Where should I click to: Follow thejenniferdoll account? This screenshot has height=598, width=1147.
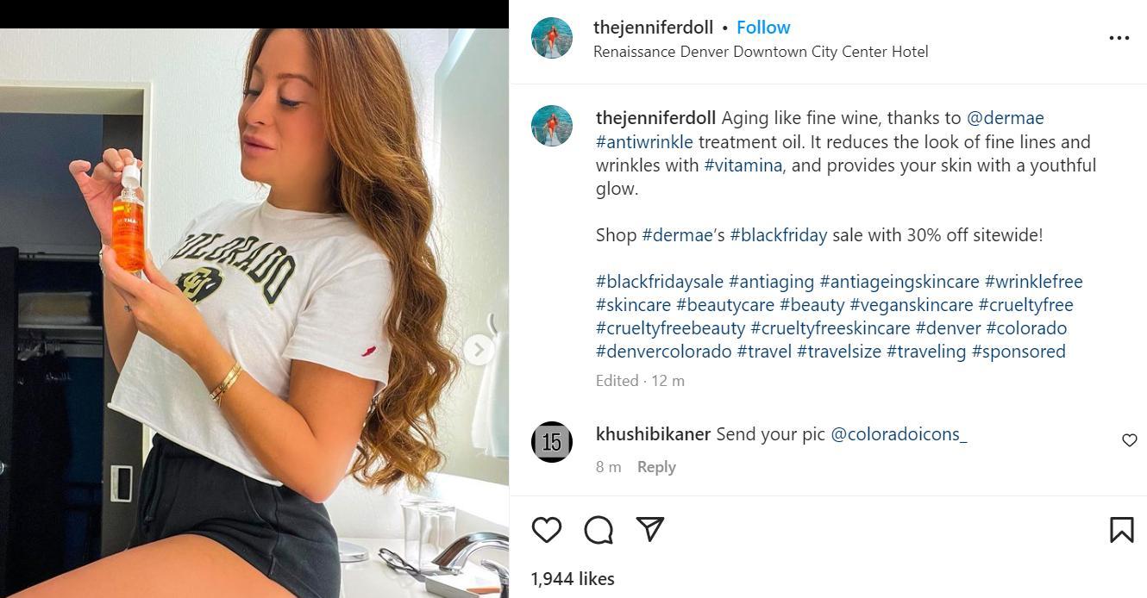(763, 28)
